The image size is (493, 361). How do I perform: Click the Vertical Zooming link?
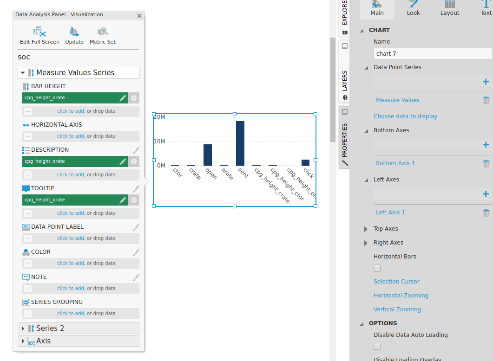pyautogui.click(x=397, y=309)
